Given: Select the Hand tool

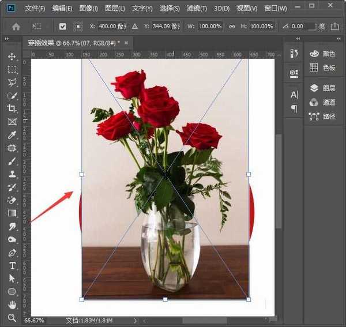Looking at the screenshot, I should [x=12, y=305].
